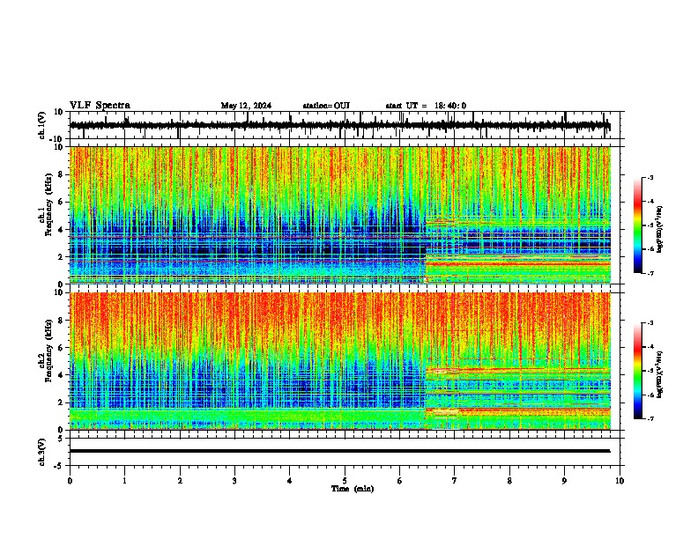The image size is (698, 539).
Task: Click the ch.2 spectrogram color bar
Action: tap(637, 371)
